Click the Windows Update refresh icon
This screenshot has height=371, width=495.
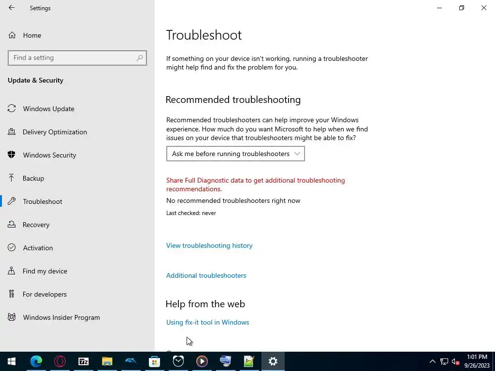point(12,109)
